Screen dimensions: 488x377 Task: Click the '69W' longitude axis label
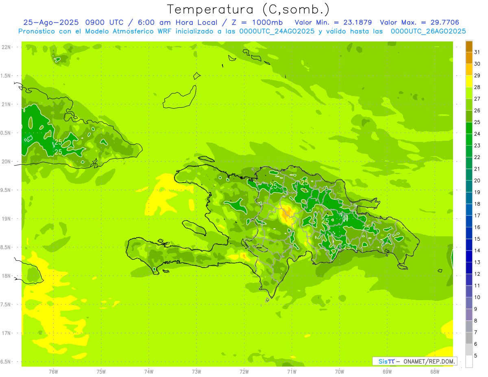coord(387,372)
